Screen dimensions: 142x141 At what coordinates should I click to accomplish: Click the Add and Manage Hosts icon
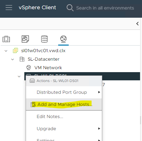(x=33, y=105)
